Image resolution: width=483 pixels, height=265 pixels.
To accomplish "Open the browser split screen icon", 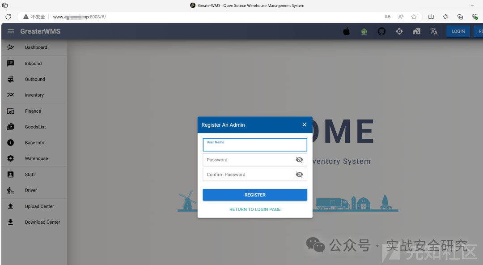I will click(431, 17).
